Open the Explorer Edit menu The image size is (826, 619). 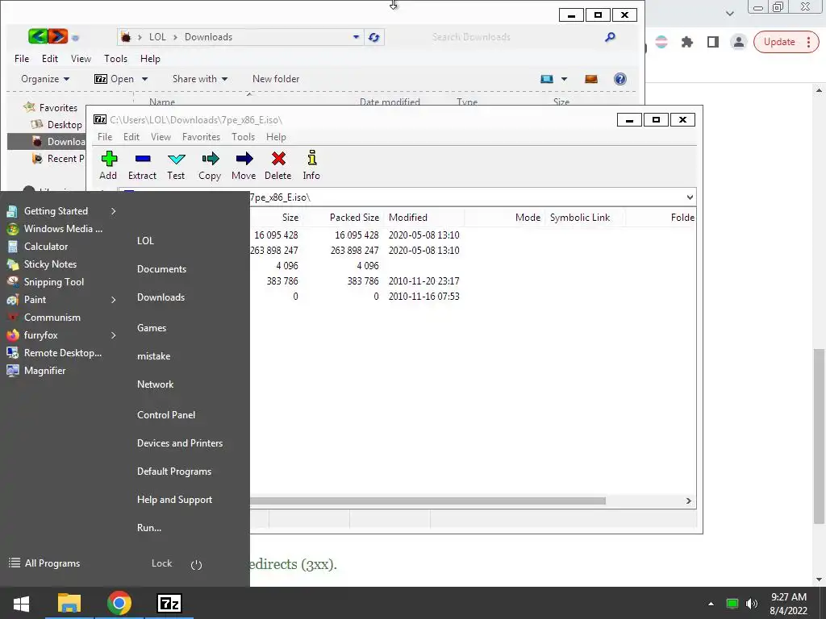click(50, 58)
